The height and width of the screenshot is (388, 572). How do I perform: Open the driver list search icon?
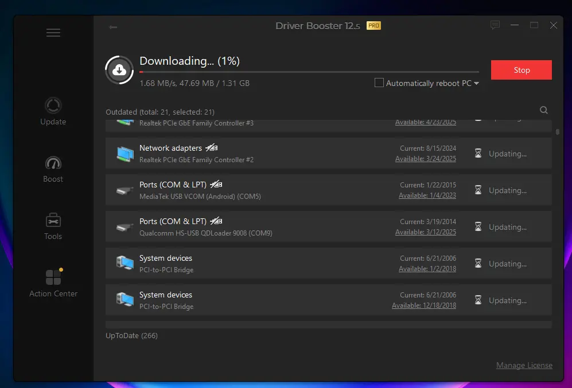(543, 110)
